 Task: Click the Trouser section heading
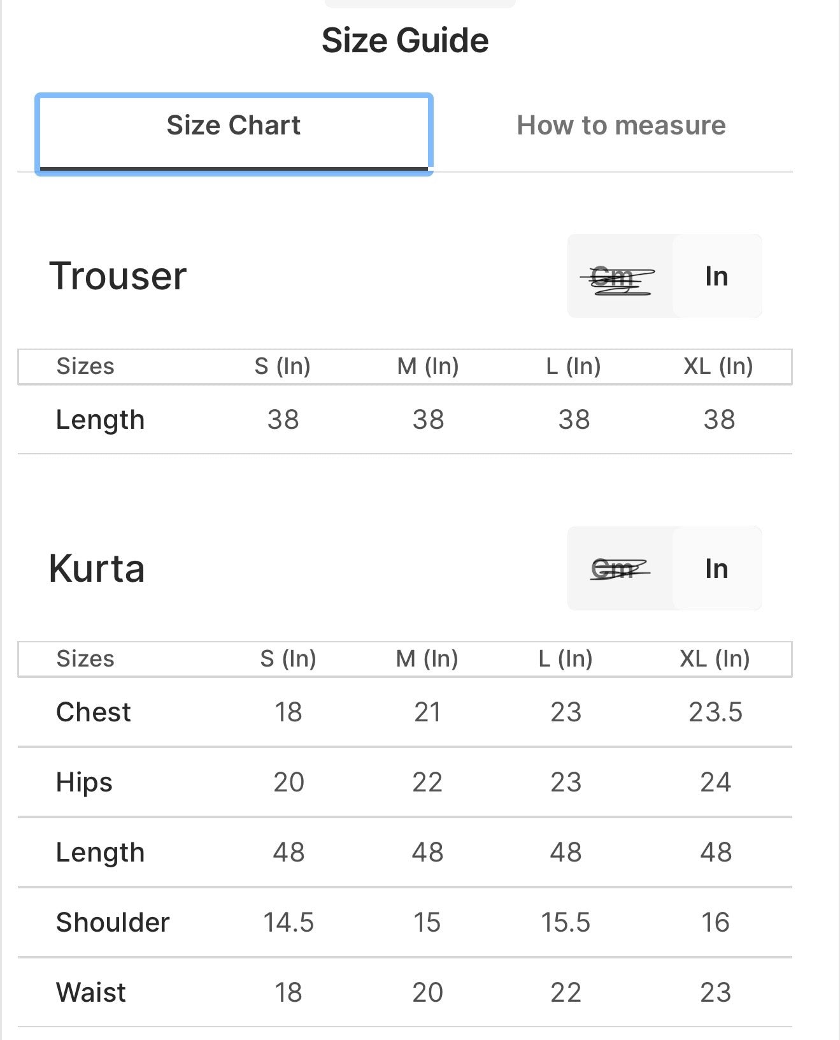pyautogui.click(x=118, y=277)
